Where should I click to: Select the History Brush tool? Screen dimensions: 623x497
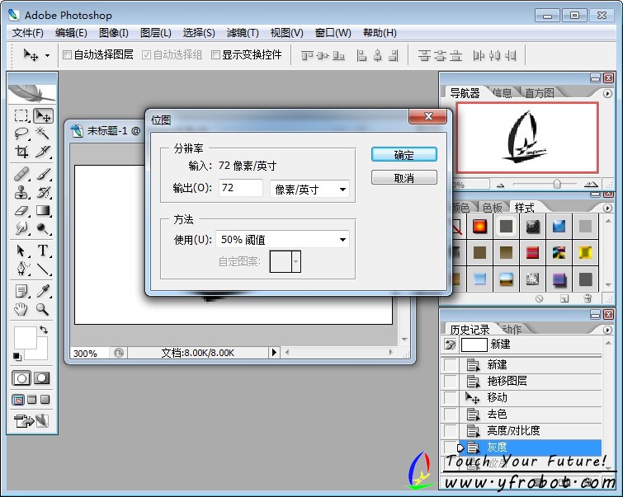click(x=43, y=192)
